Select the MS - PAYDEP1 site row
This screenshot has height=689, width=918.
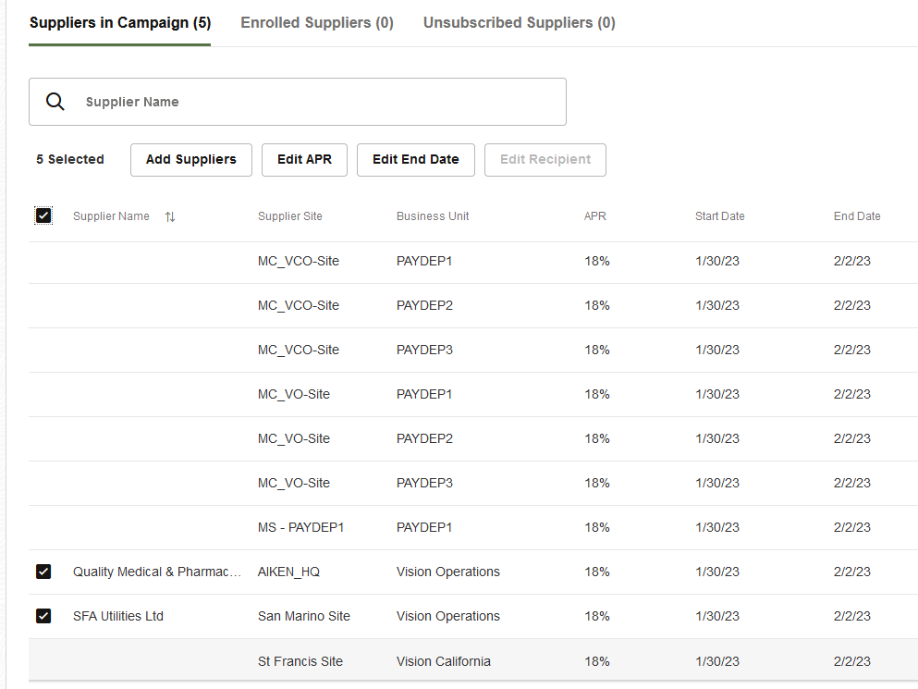tap(301, 527)
